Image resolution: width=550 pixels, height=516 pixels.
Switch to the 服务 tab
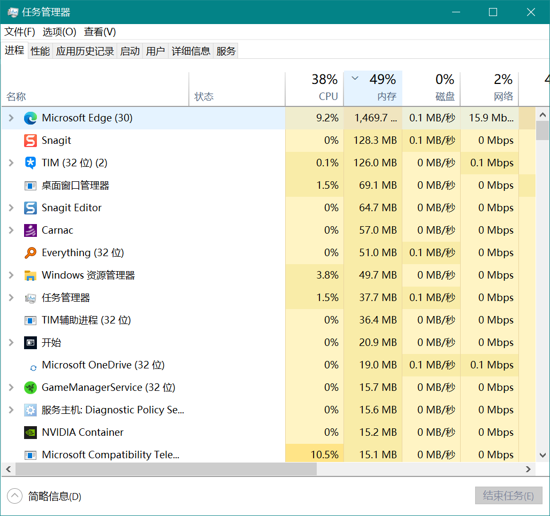point(226,51)
